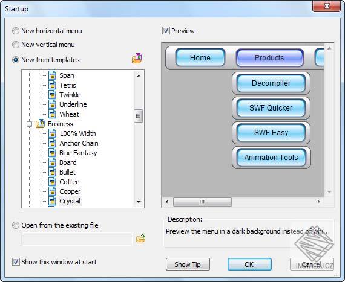Screen dimensions: 345x282
Task: Click SWF Easy submenu item in preview
Action: click(271, 133)
